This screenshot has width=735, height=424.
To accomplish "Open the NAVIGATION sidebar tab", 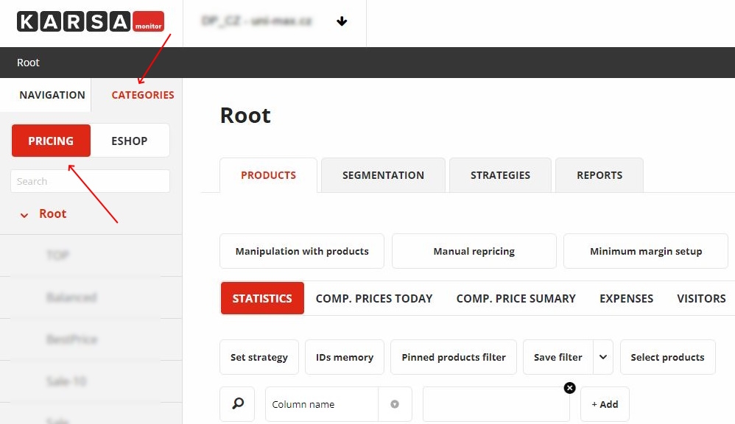I will point(52,95).
